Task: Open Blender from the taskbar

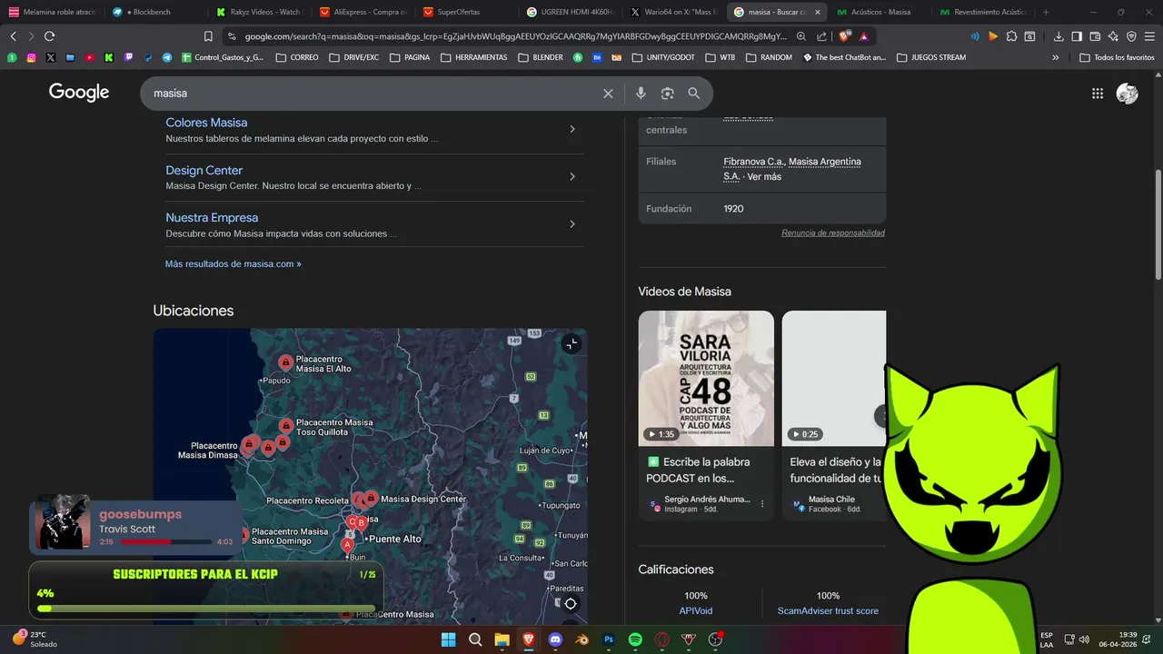Action: (x=582, y=639)
